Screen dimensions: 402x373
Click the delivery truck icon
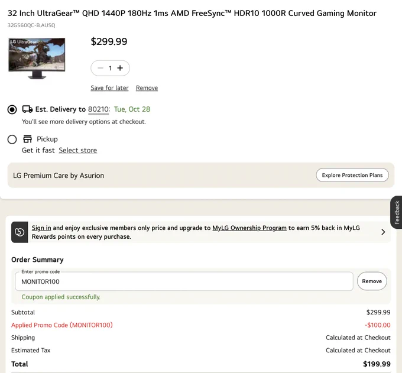(x=27, y=109)
